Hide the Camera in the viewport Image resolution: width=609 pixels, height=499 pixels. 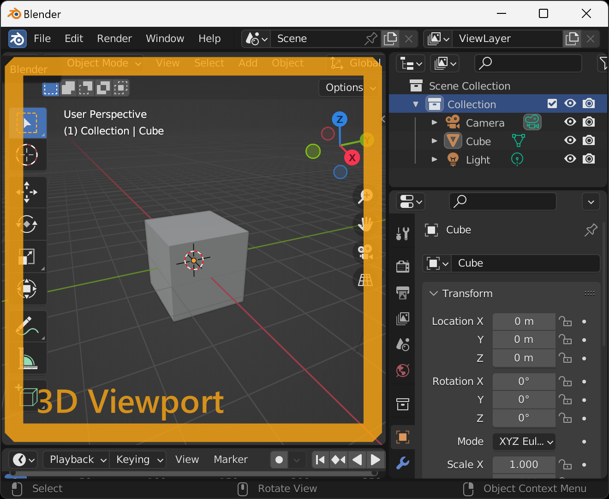tap(570, 122)
